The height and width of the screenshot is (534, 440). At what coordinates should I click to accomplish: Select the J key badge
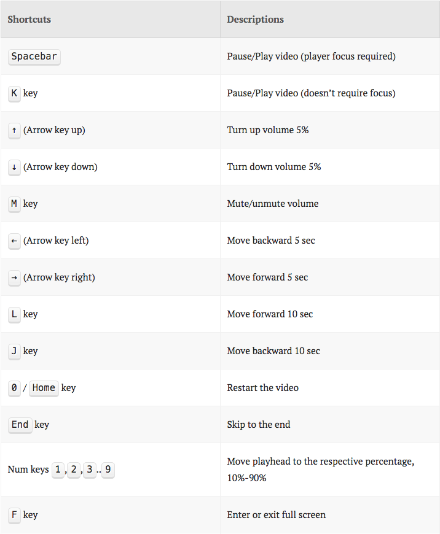pos(14,350)
